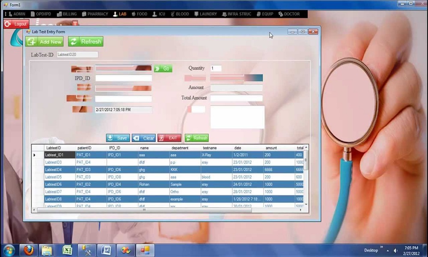Log out using the Logout button

coord(16,24)
